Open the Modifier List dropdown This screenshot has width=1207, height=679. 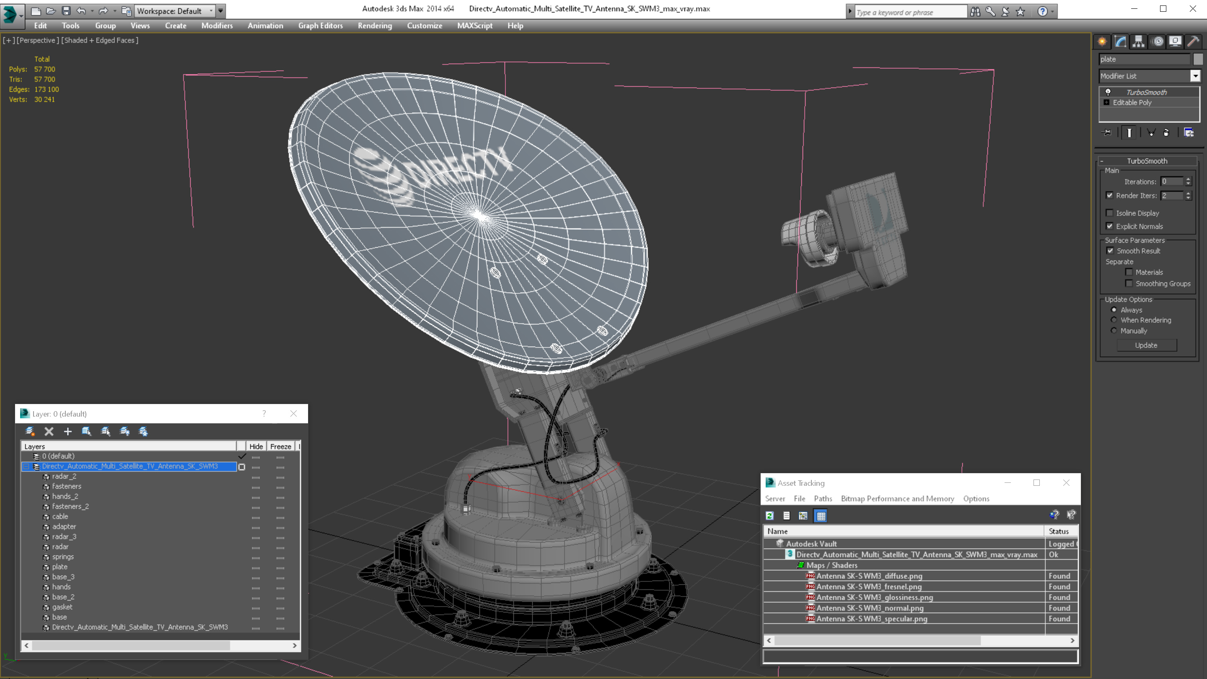click(x=1195, y=76)
